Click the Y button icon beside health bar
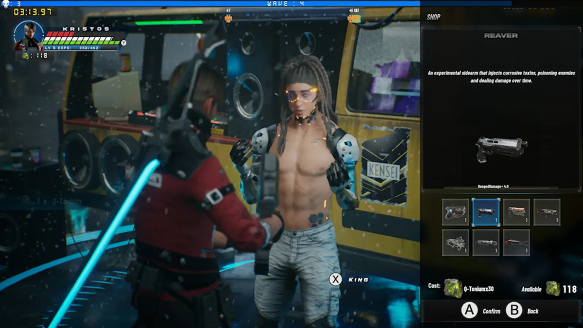The width and height of the screenshot is (583, 328). [124, 43]
